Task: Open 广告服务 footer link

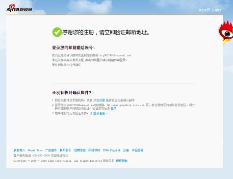Action: point(51,150)
